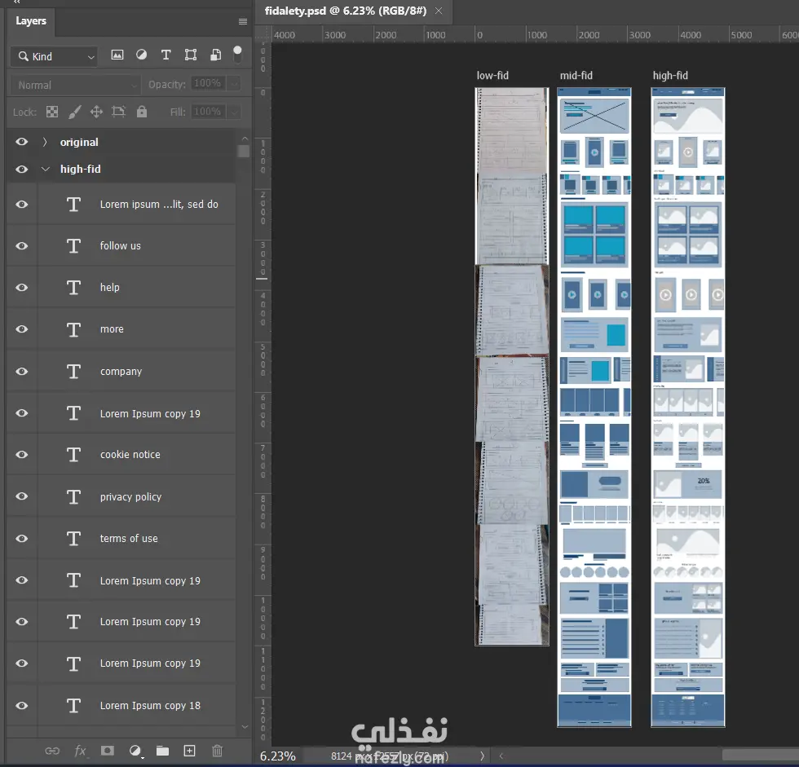Filter layers by type layer icon
The image size is (799, 767).
(x=166, y=55)
